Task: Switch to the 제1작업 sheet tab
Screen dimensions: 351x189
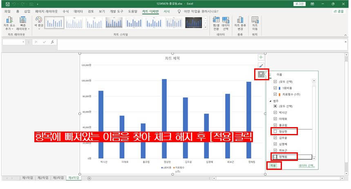Action: pos(27,178)
